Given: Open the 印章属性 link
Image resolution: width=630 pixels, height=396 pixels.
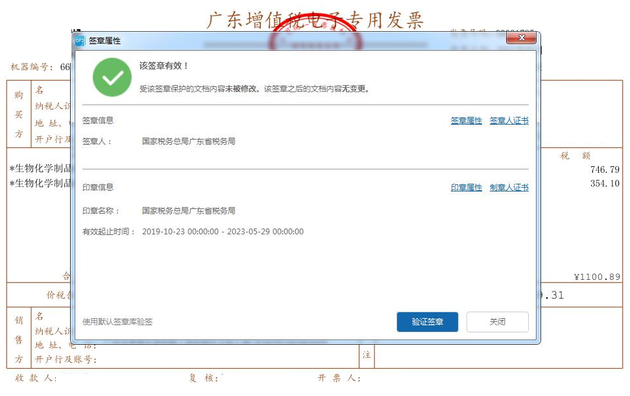Looking at the screenshot, I should coord(466,188).
